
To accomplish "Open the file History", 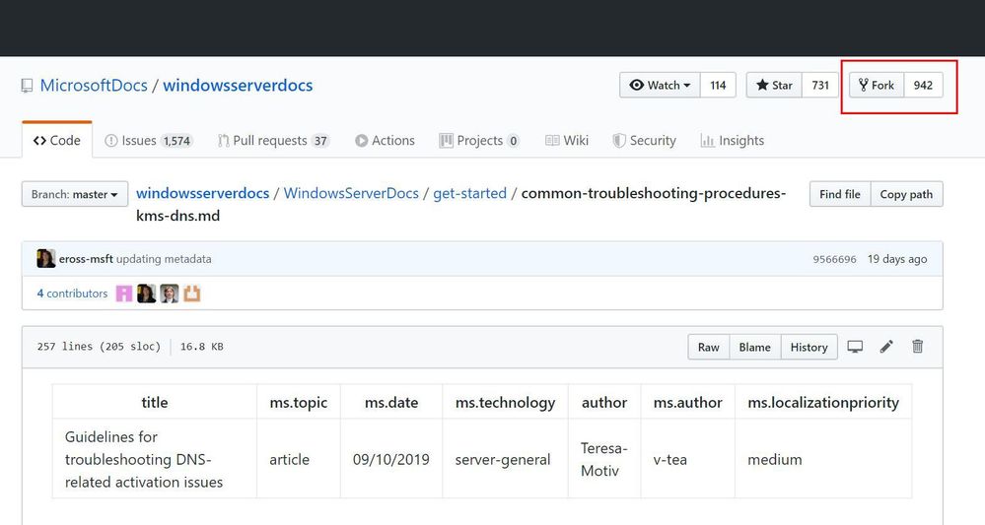I will (809, 347).
